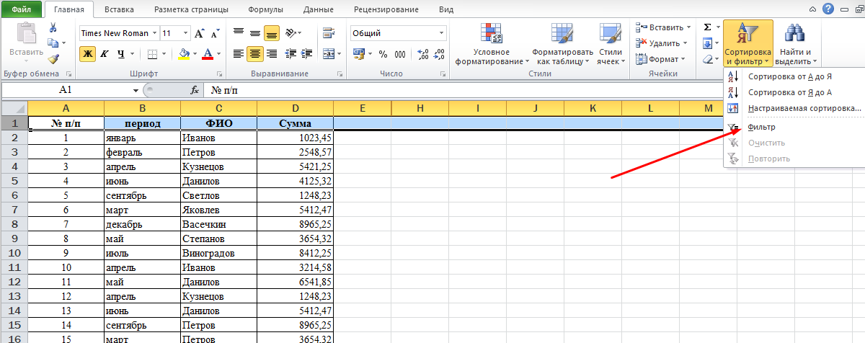This screenshot has width=865, height=343.
Task: Open the Формат cells dropdown
Action: (661, 59)
